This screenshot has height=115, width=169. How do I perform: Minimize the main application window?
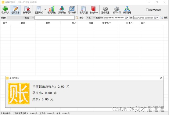pos(149,2)
